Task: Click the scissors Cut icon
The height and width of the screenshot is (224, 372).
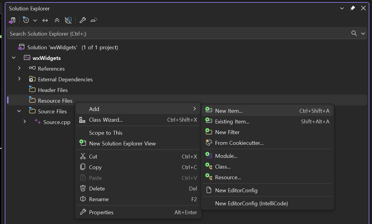Action: 83,156
